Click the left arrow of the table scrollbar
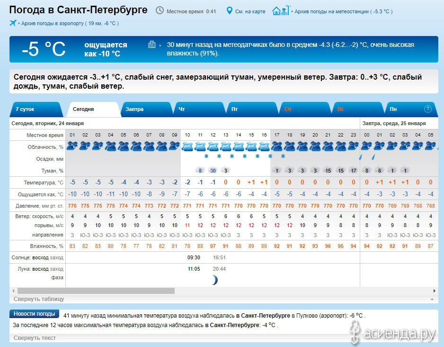This screenshot has width=444, height=347. coord(13,291)
